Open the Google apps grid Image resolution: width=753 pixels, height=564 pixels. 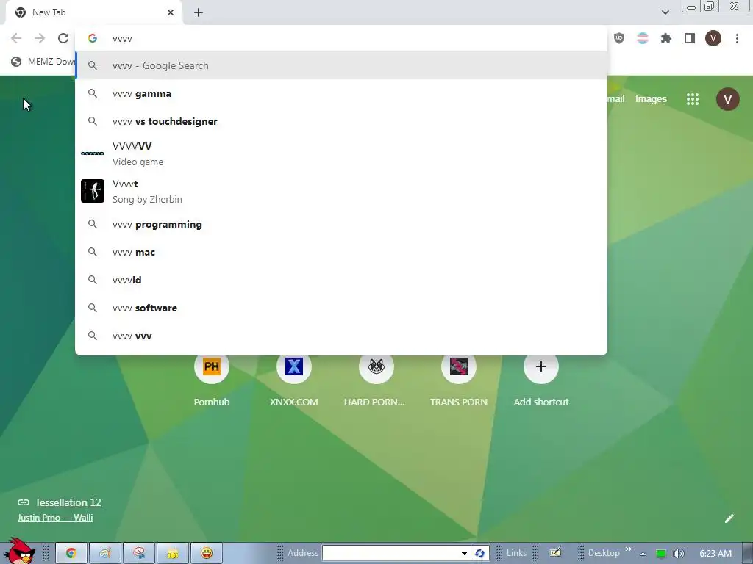point(693,99)
